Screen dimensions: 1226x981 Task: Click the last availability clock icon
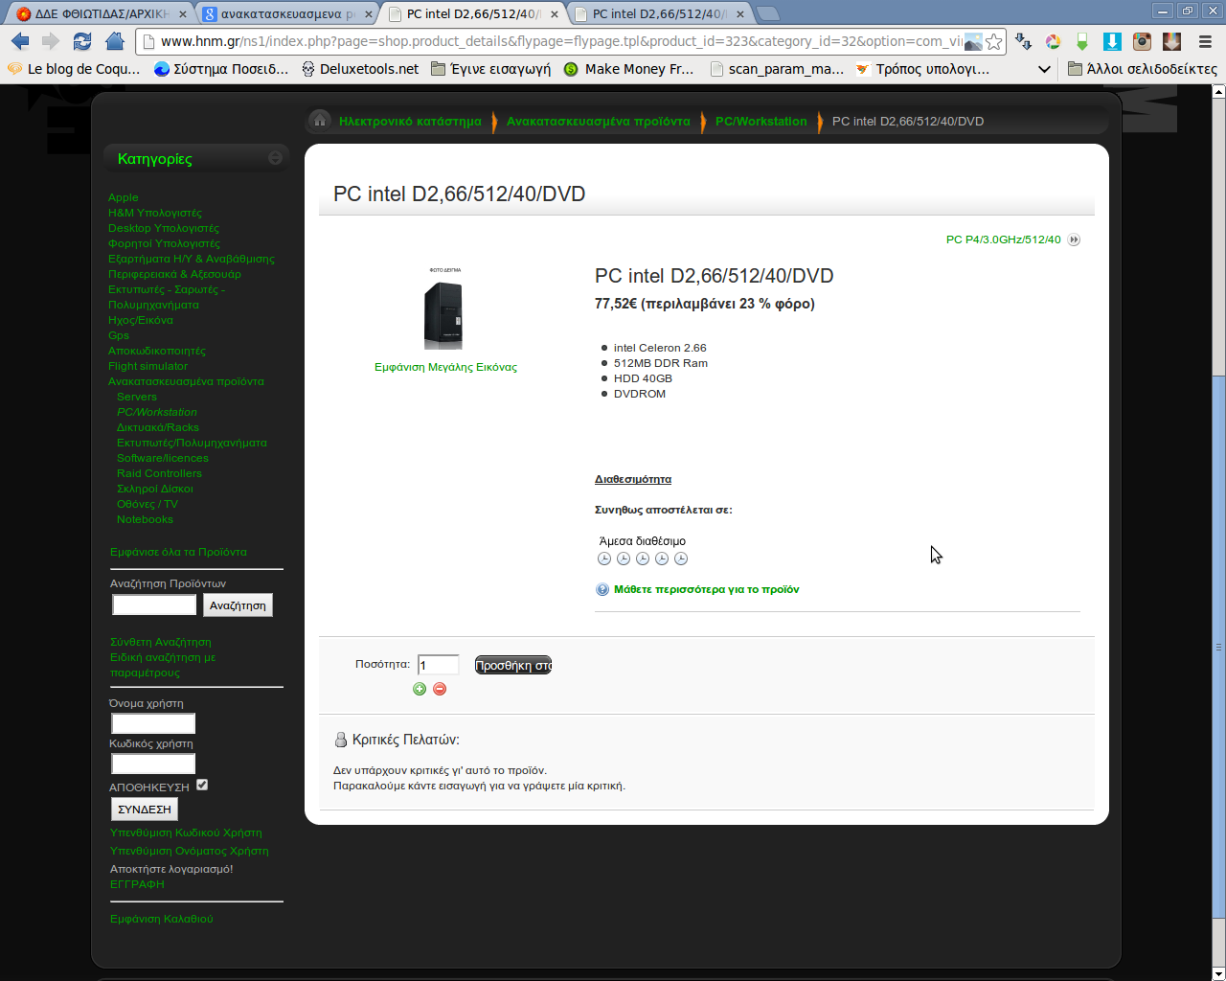pos(681,559)
